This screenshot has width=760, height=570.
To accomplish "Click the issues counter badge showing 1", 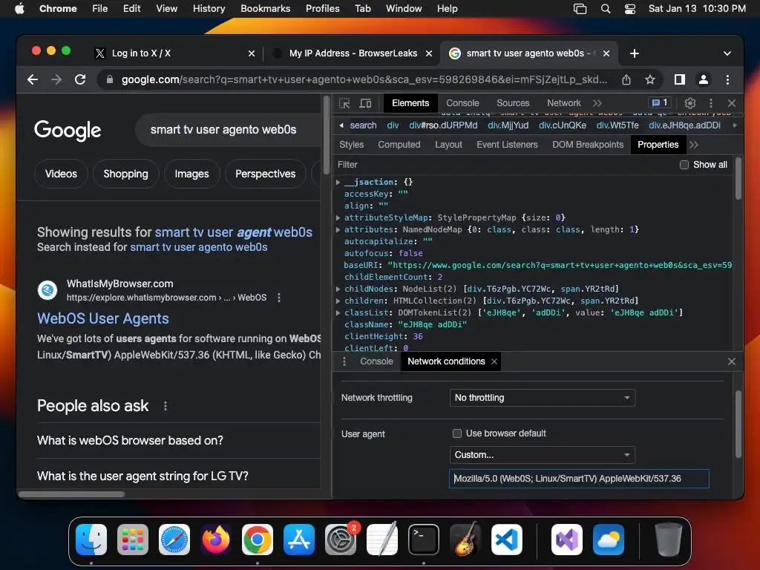I will pyautogui.click(x=660, y=102).
